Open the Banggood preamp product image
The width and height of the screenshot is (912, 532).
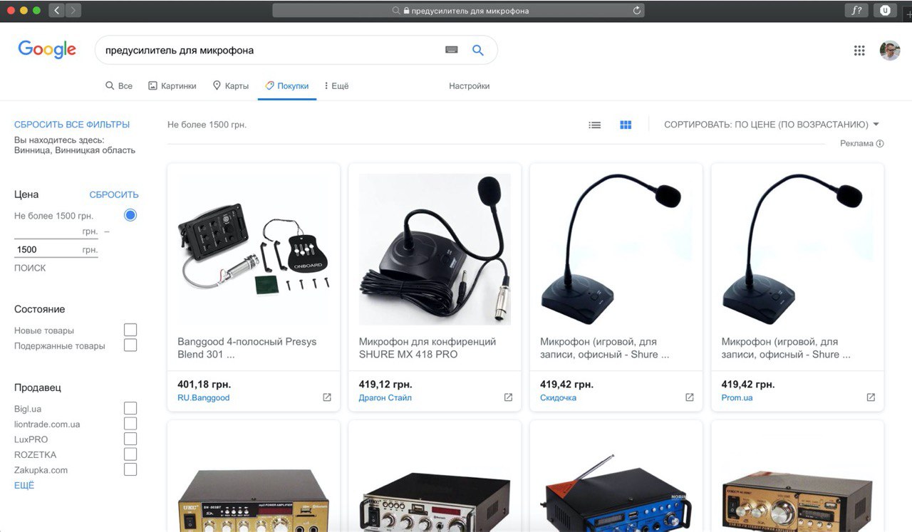click(254, 249)
